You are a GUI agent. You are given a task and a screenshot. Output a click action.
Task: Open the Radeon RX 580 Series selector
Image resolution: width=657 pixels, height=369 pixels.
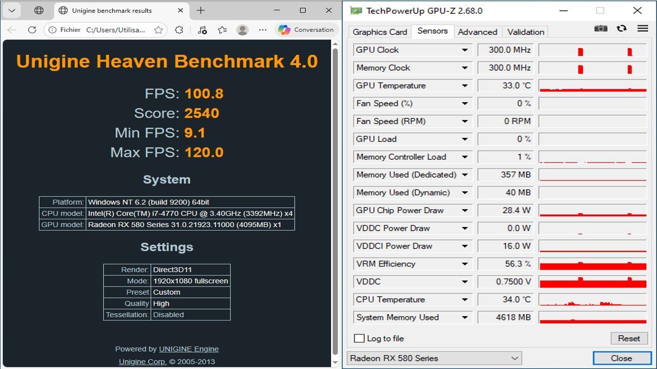point(434,358)
